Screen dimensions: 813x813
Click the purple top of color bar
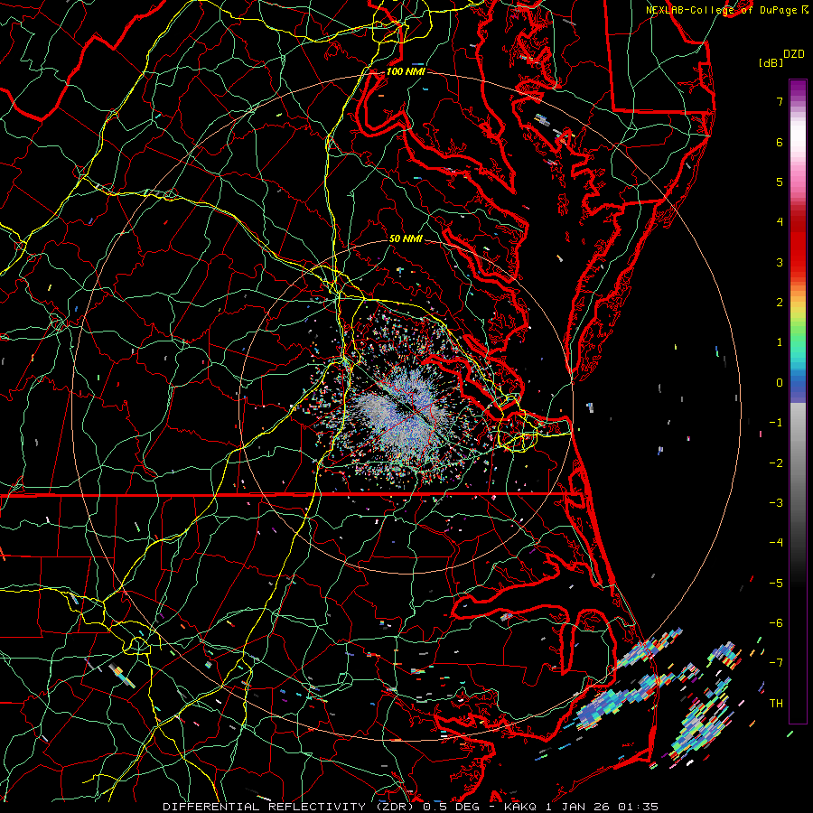[x=798, y=89]
